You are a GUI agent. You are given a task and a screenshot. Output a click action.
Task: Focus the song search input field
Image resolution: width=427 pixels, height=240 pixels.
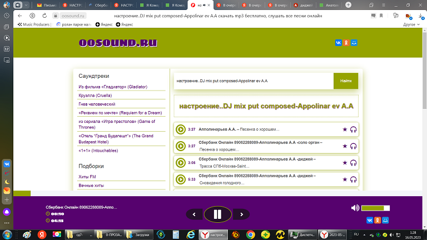tap(254, 81)
